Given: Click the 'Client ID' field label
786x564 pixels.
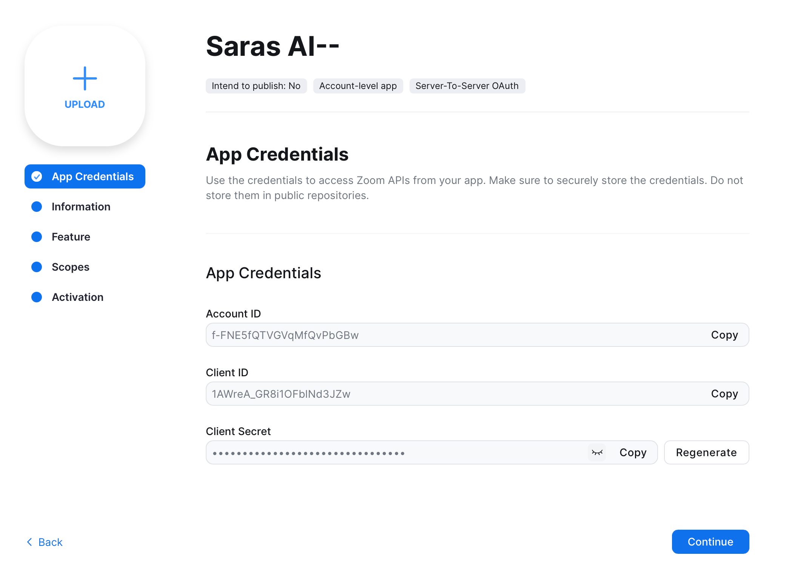Looking at the screenshot, I should pyautogui.click(x=227, y=372).
